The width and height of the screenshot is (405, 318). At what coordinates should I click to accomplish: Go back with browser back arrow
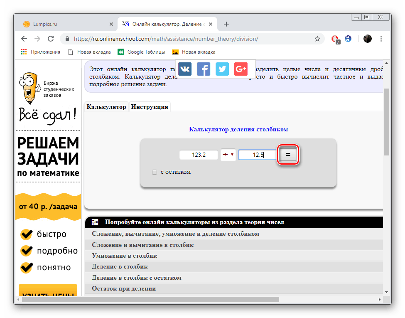[x=24, y=39]
